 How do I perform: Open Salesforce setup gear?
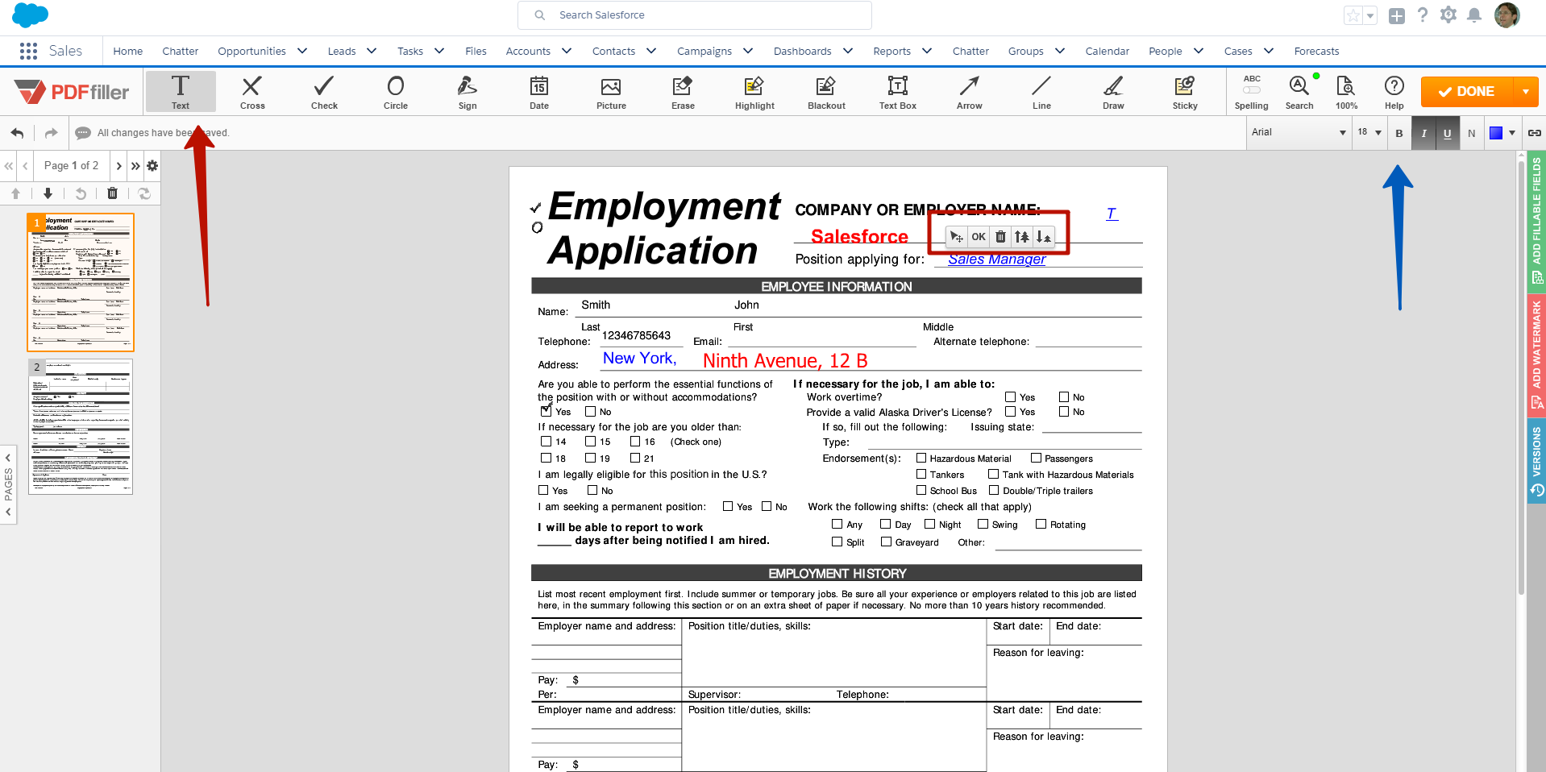point(1448,15)
